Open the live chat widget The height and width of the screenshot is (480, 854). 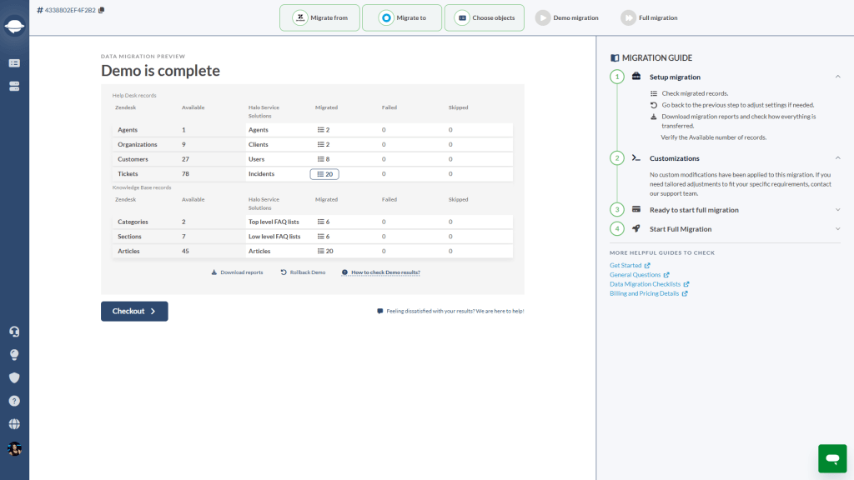832,458
